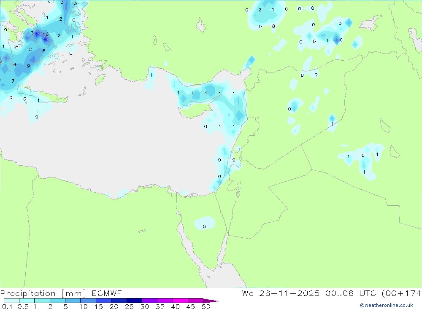The width and height of the screenshot is (422, 309).
Task: Click the '(00+174' forecast offset text
Action: tap(402, 293)
